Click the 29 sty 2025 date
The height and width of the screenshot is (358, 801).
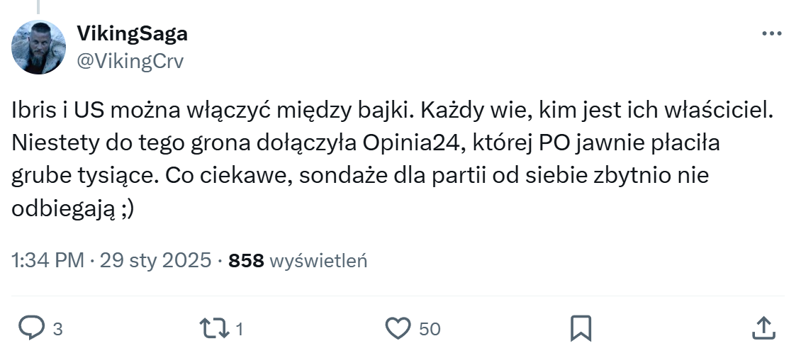click(155, 261)
